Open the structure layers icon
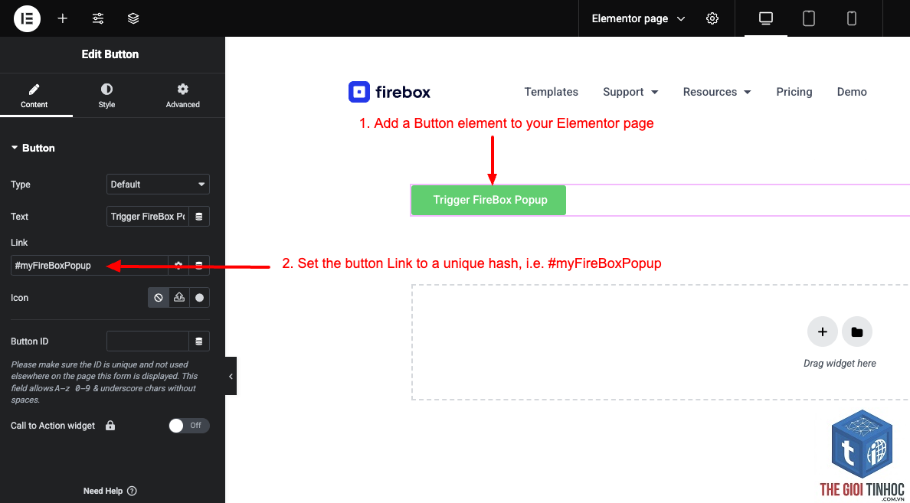The width and height of the screenshot is (910, 503). [133, 18]
